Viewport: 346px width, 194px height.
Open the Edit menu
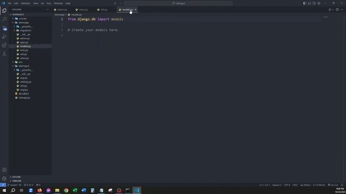[16, 3]
